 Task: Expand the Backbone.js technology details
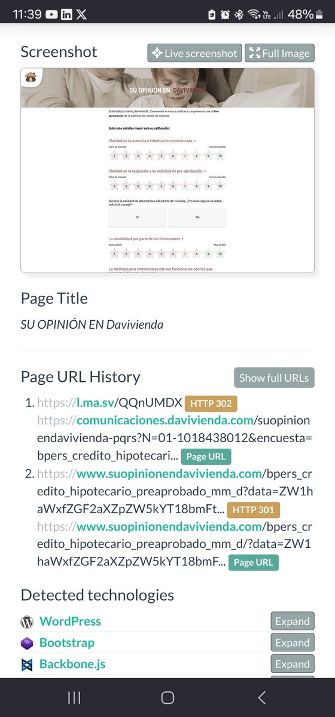tap(292, 664)
